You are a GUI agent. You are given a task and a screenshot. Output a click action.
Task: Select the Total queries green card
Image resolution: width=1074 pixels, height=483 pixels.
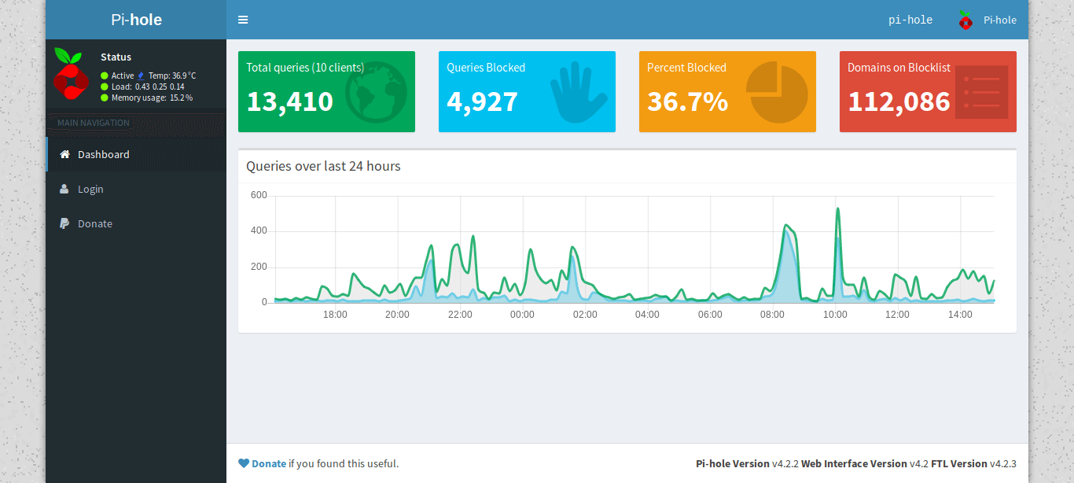(x=326, y=91)
